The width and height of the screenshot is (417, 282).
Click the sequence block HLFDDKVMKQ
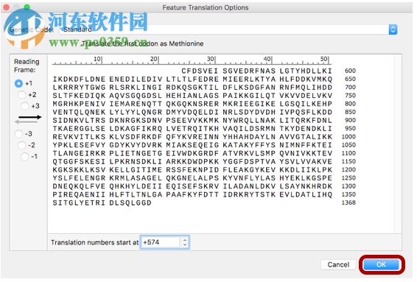pyautogui.click(x=306, y=80)
